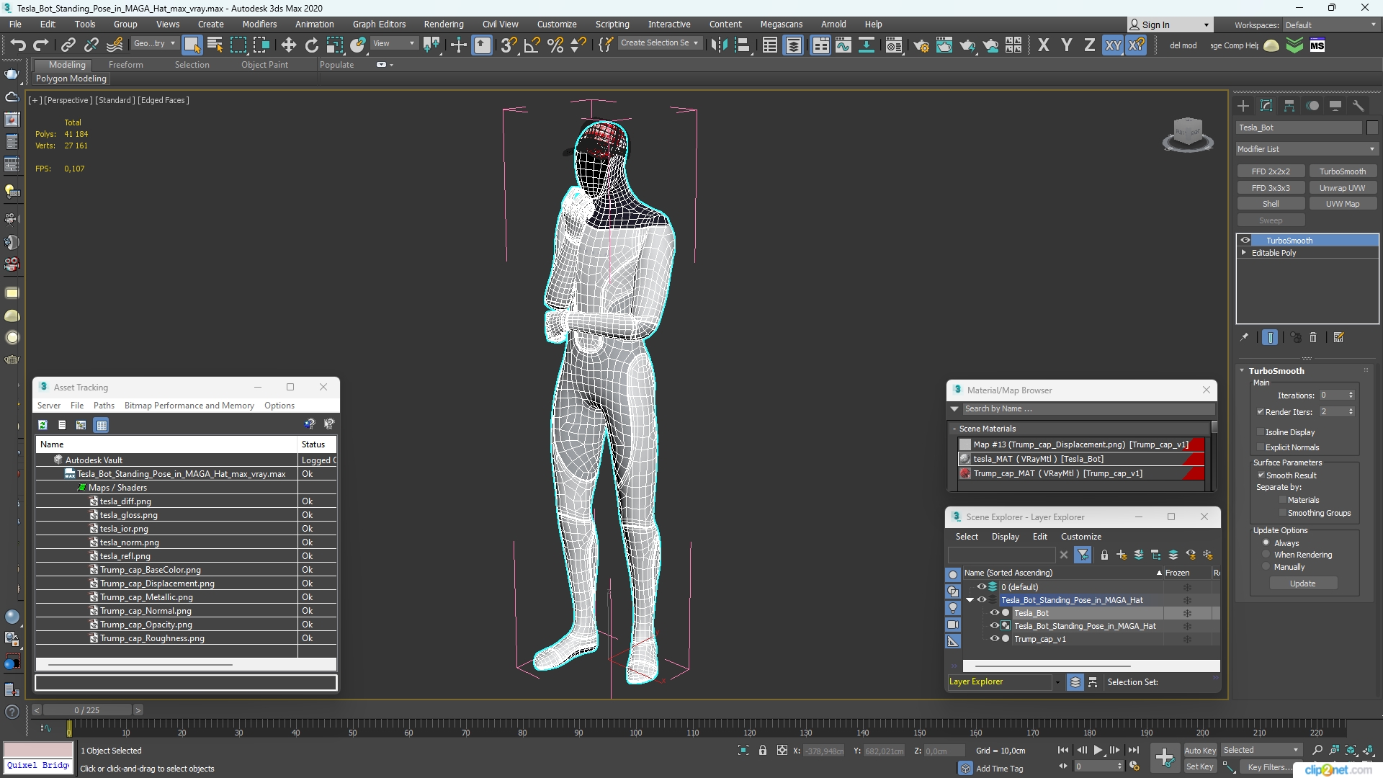Toggle the Percent Snap icon
The image size is (1383, 778).
click(x=555, y=45)
